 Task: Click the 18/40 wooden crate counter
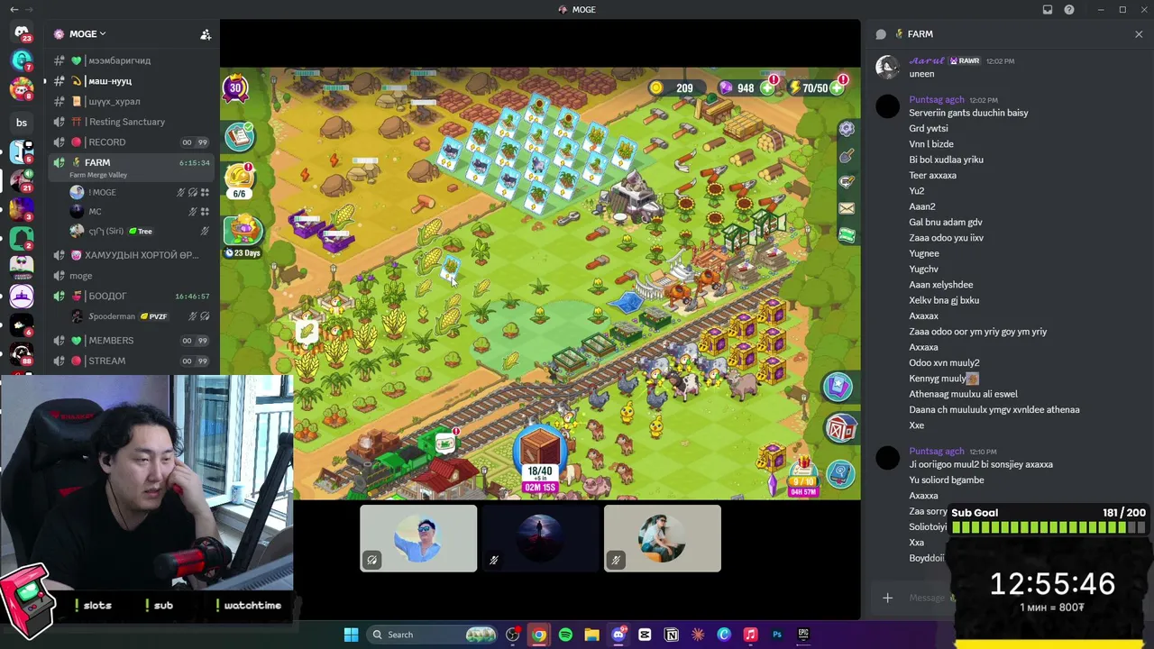(x=540, y=460)
